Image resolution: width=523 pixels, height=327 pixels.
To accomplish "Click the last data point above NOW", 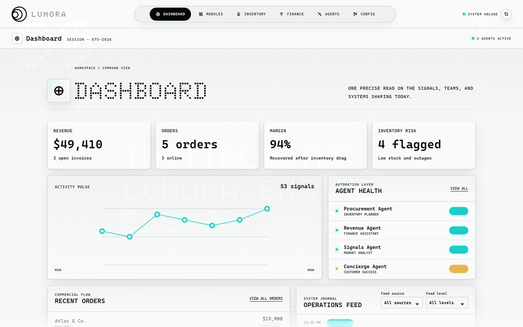I will pos(267,208).
